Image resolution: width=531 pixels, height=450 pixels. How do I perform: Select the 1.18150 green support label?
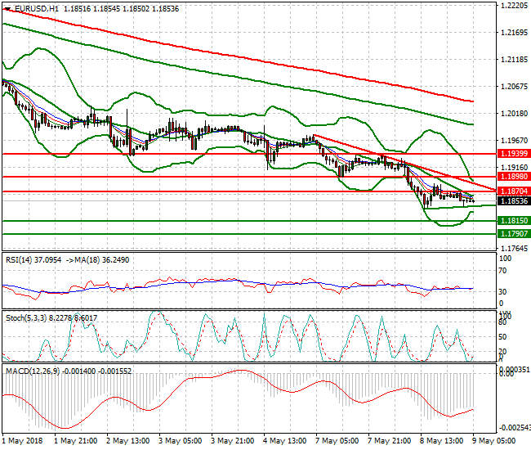point(514,221)
